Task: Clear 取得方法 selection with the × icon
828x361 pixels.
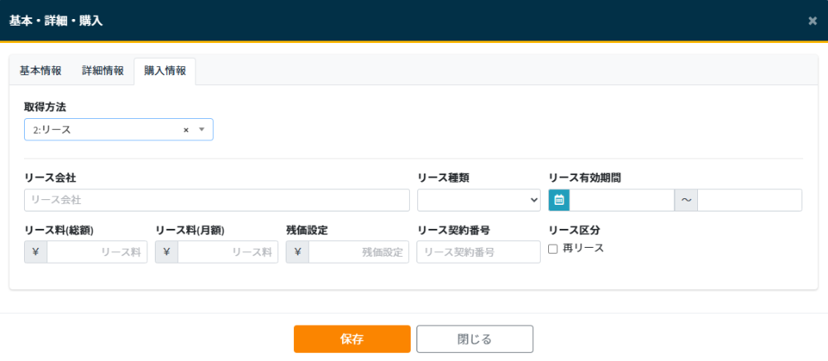Action: pyautogui.click(x=186, y=130)
